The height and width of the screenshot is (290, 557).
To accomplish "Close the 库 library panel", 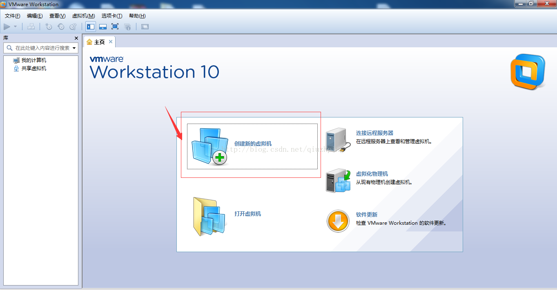I will 76,38.
